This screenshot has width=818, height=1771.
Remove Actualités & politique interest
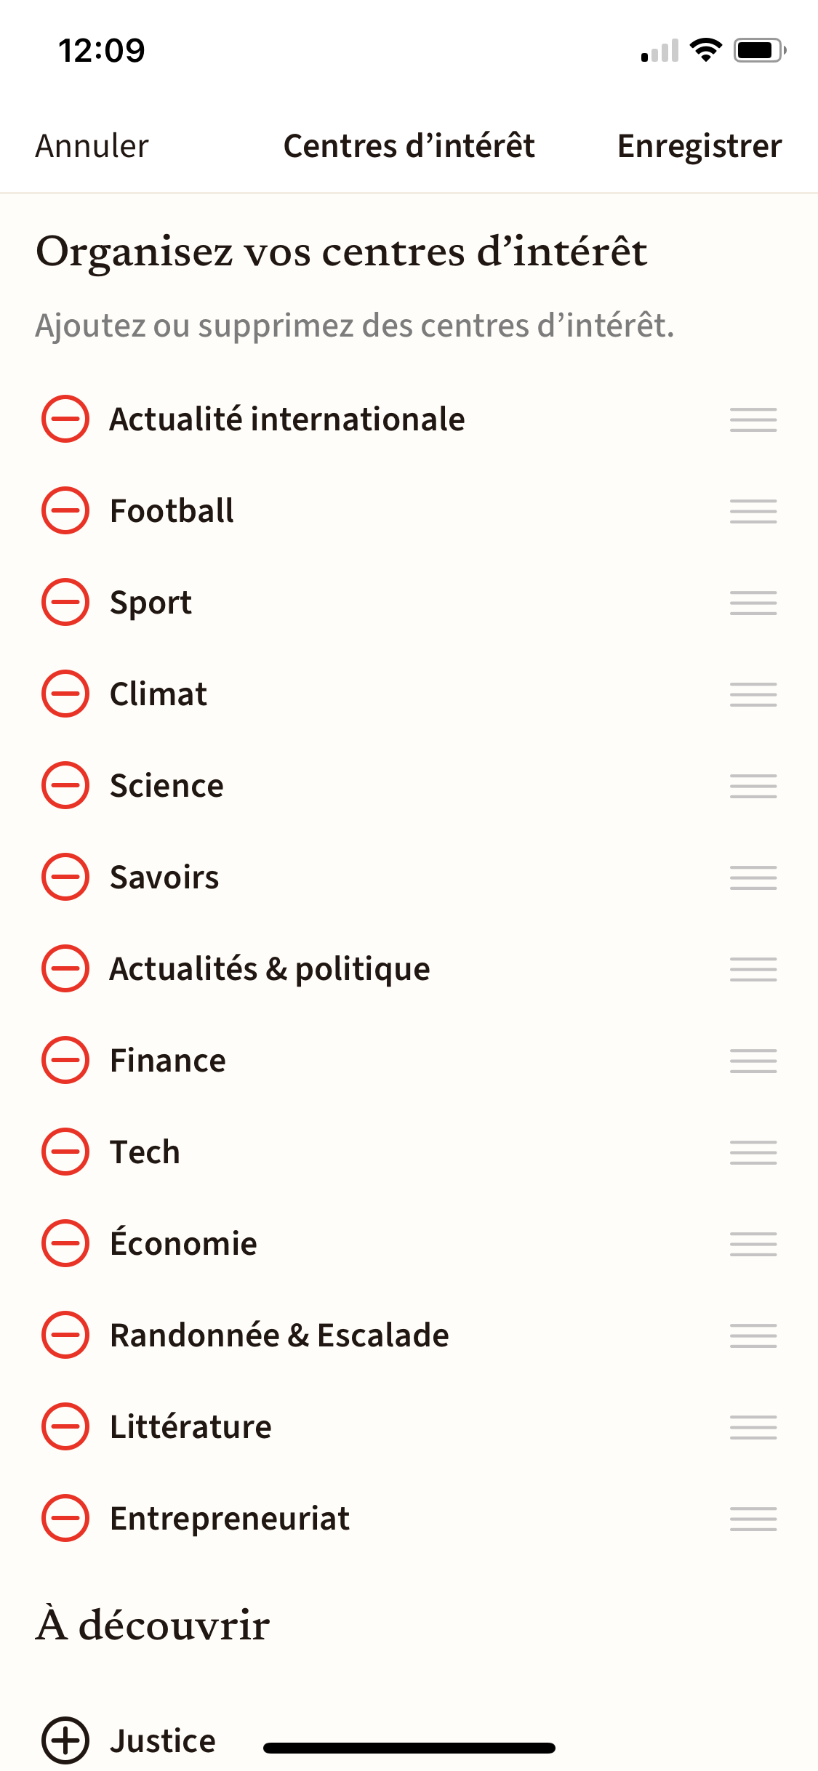[x=65, y=968]
